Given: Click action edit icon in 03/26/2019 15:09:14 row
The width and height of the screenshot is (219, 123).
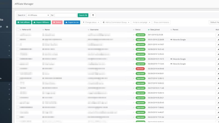Looking at the screenshot, I should click(x=218, y=93).
